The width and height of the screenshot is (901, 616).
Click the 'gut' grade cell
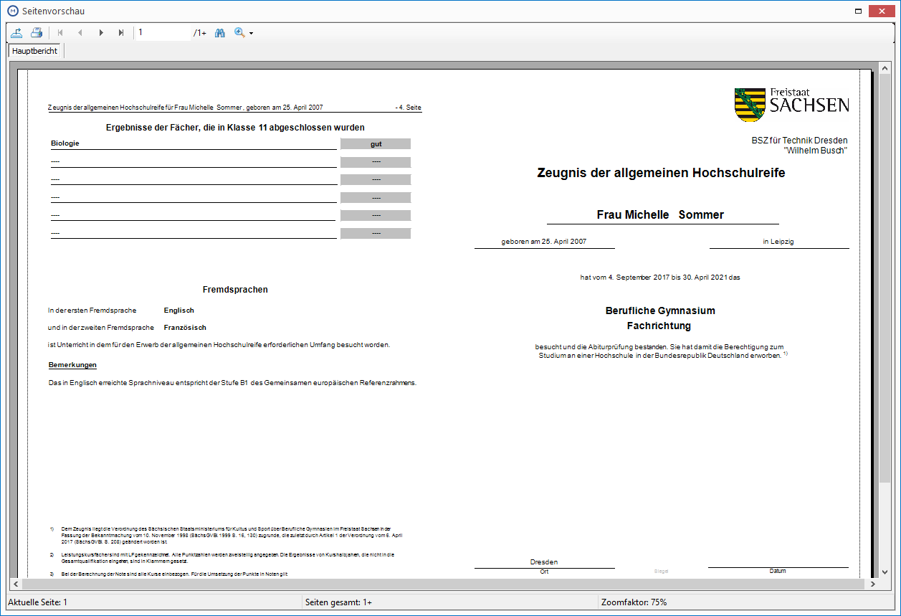(x=376, y=143)
